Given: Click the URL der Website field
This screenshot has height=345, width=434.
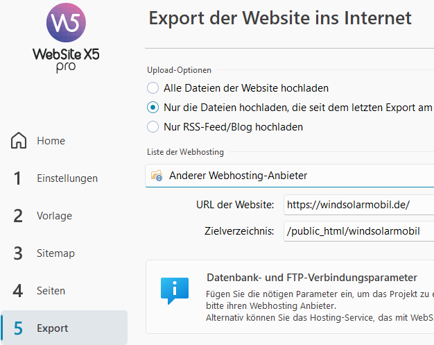Looking at the screenshot, I should (x=358, y=205).
